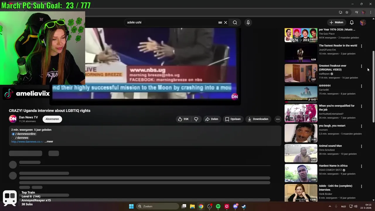Click the page vertical scrollbar
Viewport: 375px width, 211px height.
click(373, 86)
